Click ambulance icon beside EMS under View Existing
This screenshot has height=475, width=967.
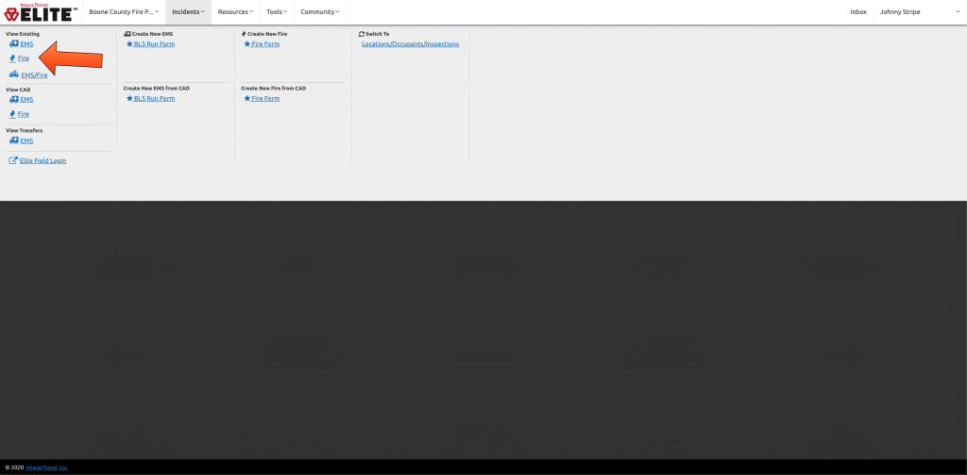pos(14,44)
